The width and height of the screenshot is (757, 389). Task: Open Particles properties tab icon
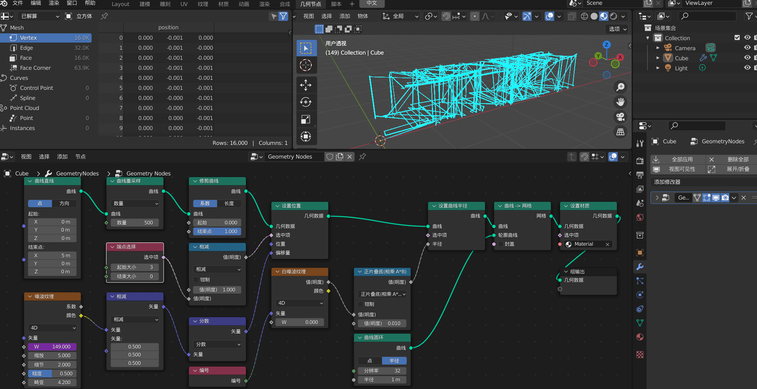640,281
